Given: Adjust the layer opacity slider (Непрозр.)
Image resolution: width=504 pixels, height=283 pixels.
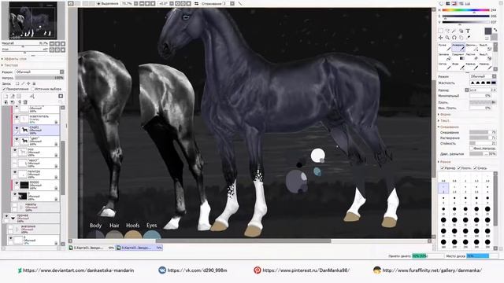Looking at the screenshot, I should [39, 78].
